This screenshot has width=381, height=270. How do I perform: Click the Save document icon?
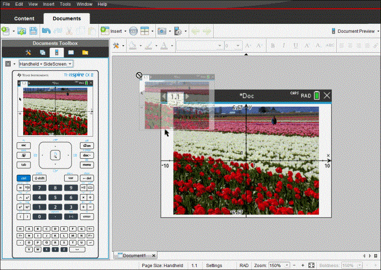coord(33,31)
